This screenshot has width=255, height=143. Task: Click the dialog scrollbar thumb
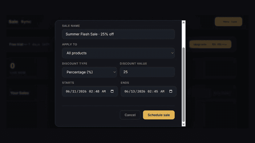[184, 84]
